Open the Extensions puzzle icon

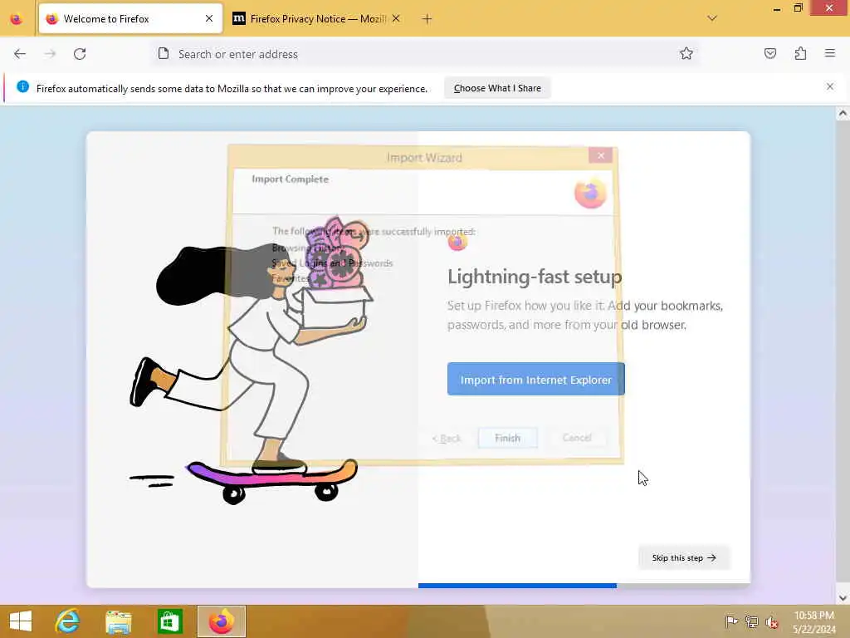click(800, 53)
